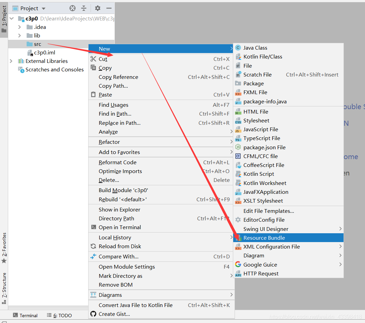Click the HTTP Request API icon
Screen dimensions: 365x323
coord(238,274)
